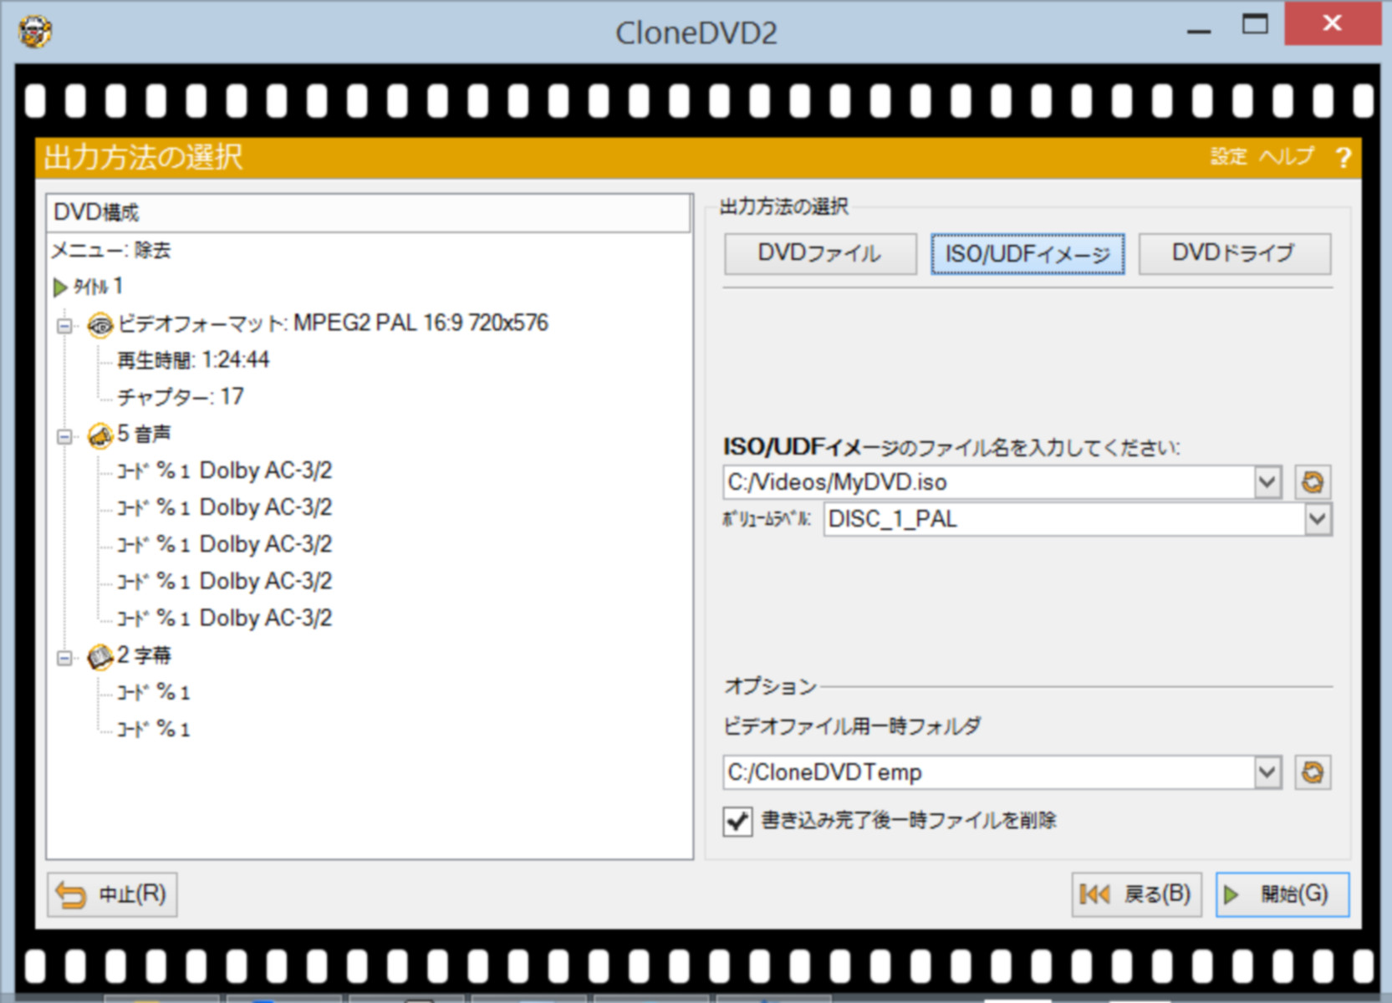Uncheck 書き込み完了後一時ファイルを削除
This screenshot has height=1003, width=1392.
(736, 822)
